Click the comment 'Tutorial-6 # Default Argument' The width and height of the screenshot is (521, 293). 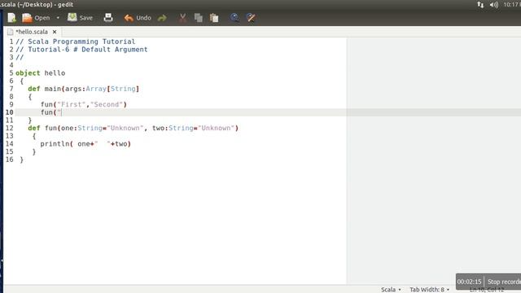point(88,50)
